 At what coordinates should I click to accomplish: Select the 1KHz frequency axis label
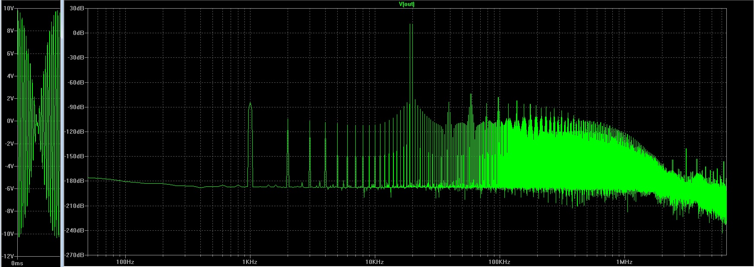[250, 262]
